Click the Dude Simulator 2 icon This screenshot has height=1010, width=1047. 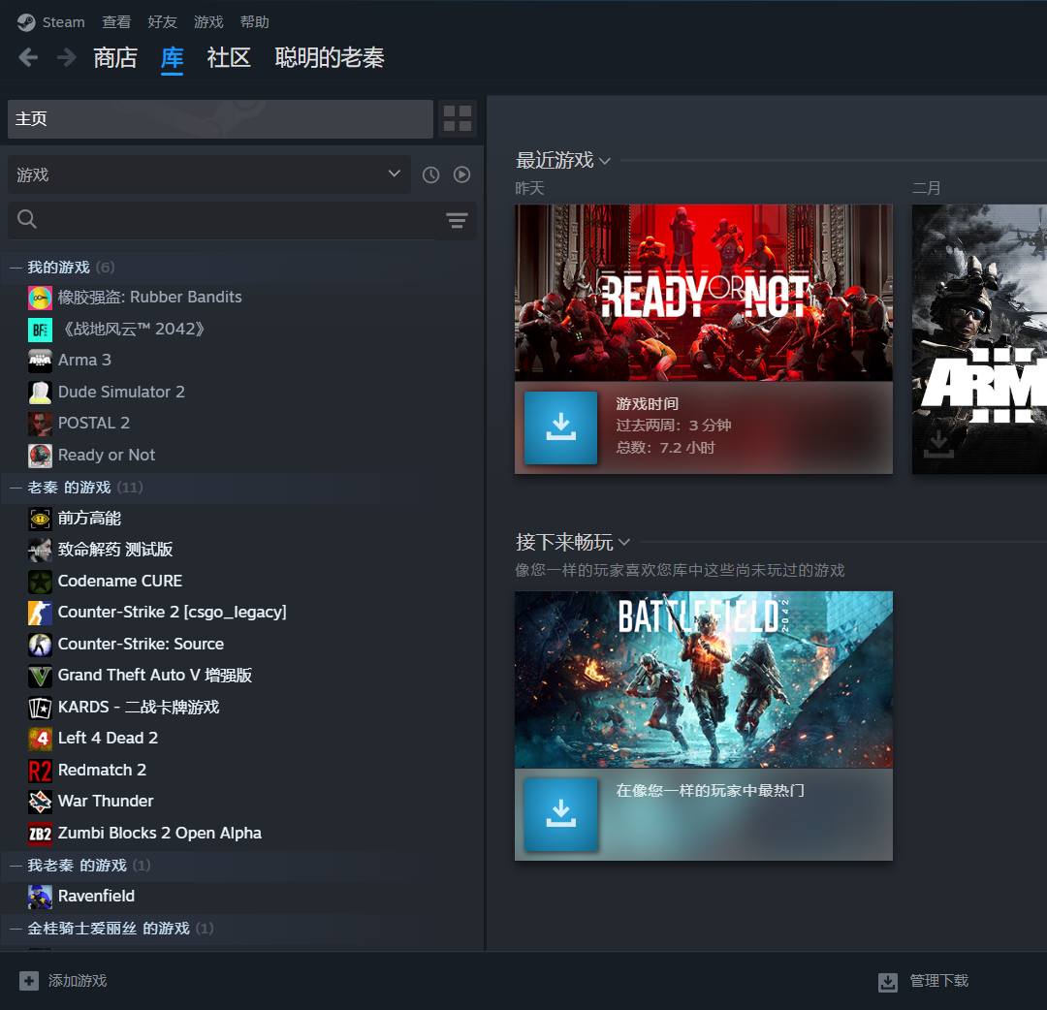point(40,392)
